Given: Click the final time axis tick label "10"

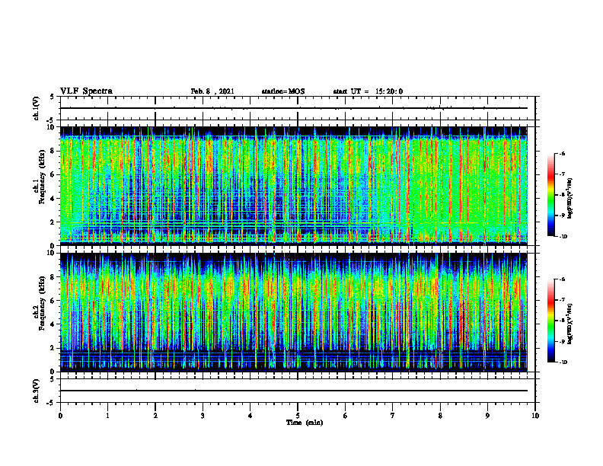Looking at the screenshot, I should tap(535, 415).
